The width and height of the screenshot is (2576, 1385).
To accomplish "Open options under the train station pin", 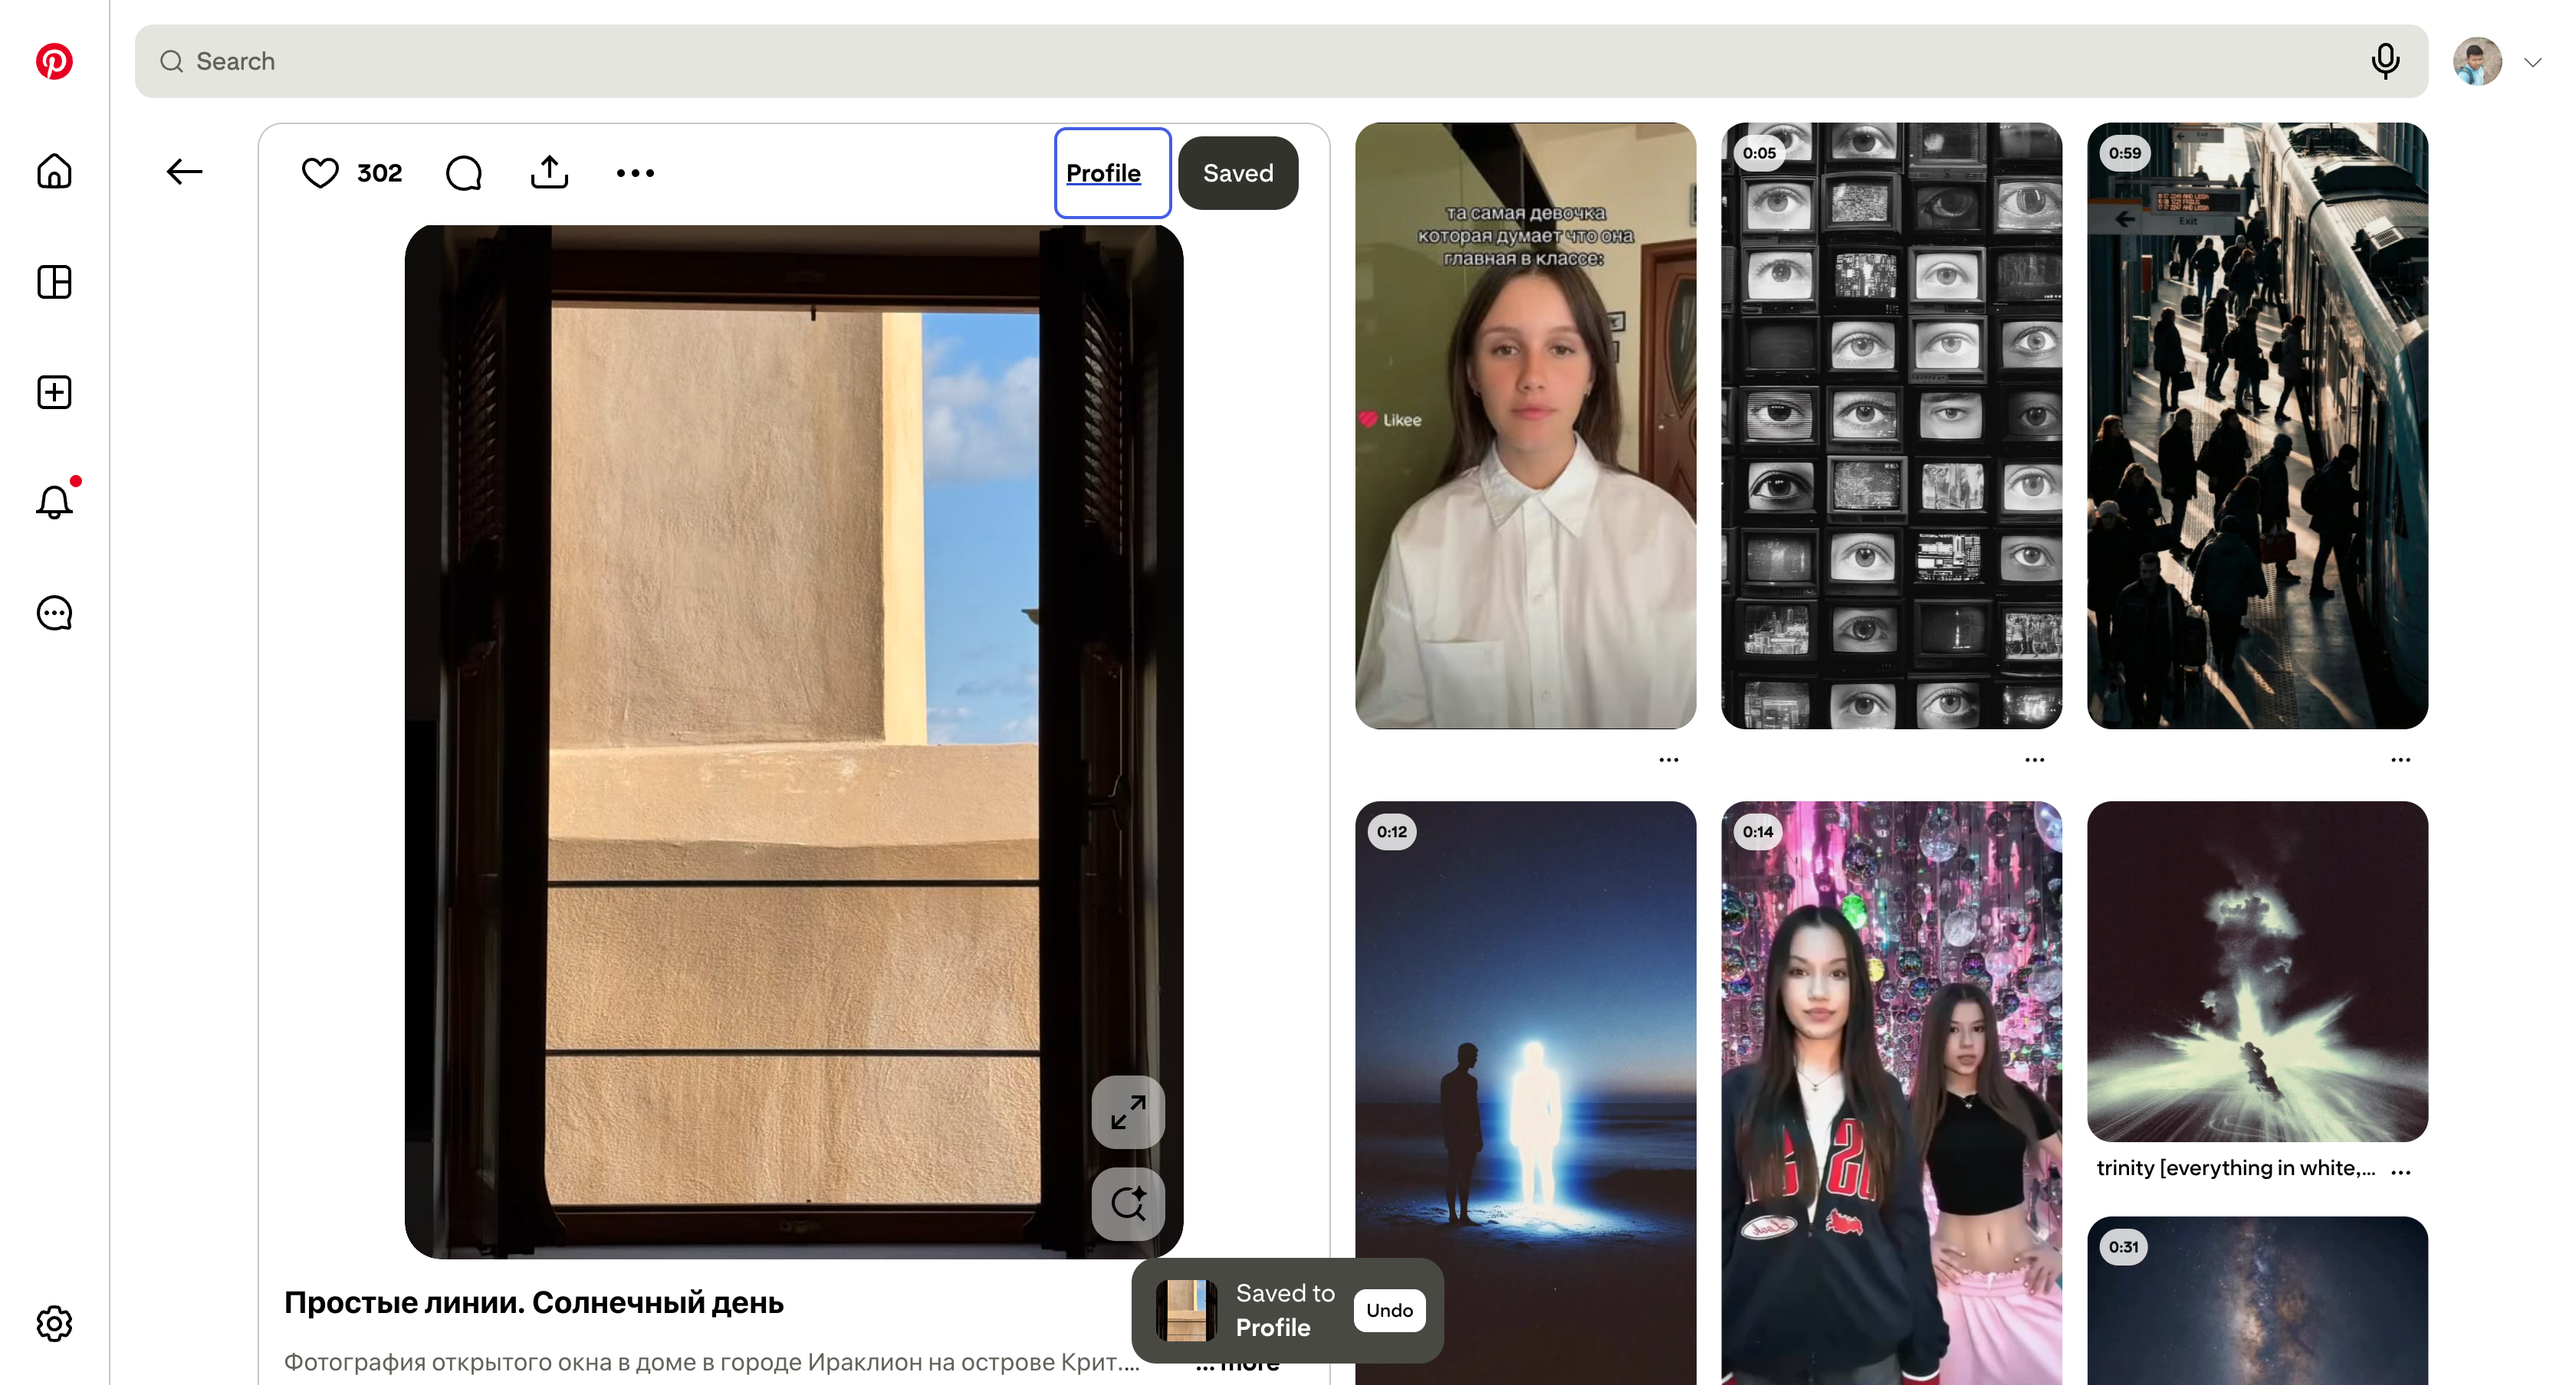I will (x=2401, y=759).
